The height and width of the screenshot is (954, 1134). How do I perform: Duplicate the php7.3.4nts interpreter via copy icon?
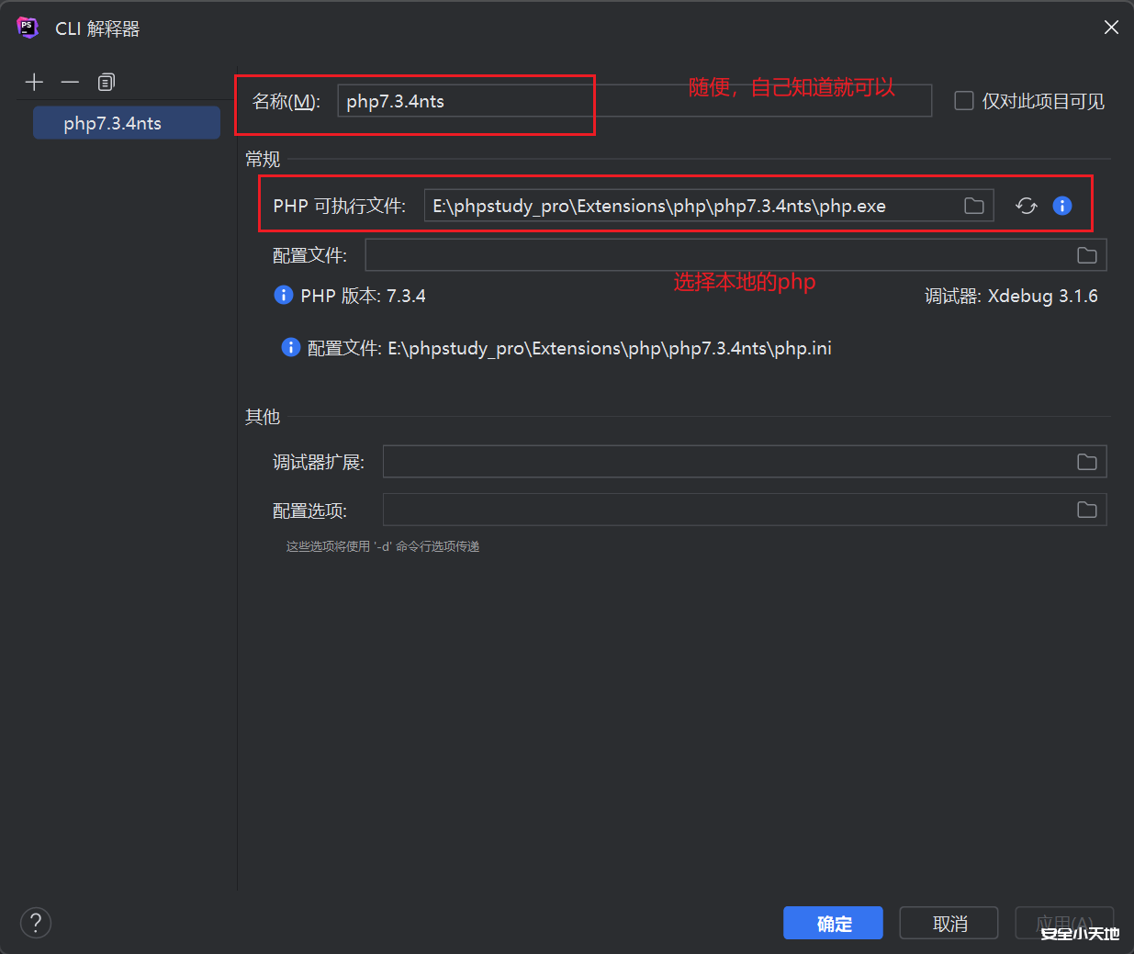click(x=106, y=82)
